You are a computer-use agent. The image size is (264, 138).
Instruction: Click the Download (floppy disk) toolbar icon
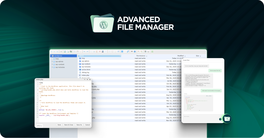pos(78,52)
